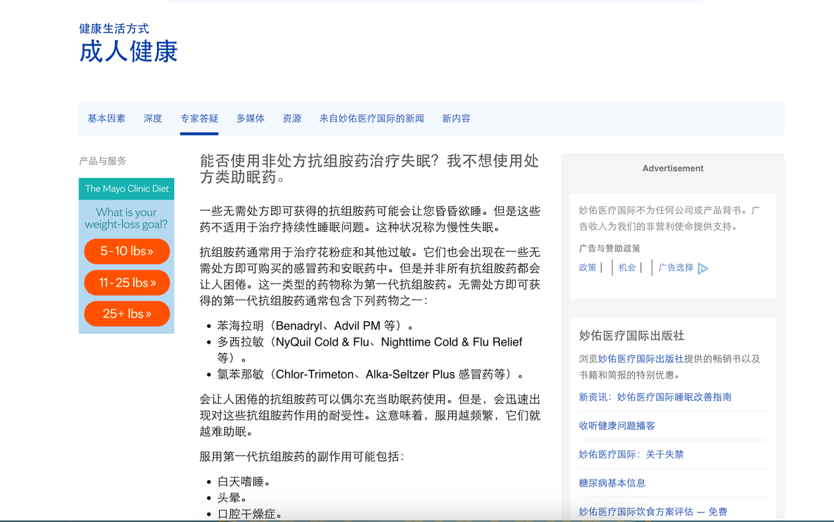Choose the 11-25 lbs goal button

tap(127, 283)
